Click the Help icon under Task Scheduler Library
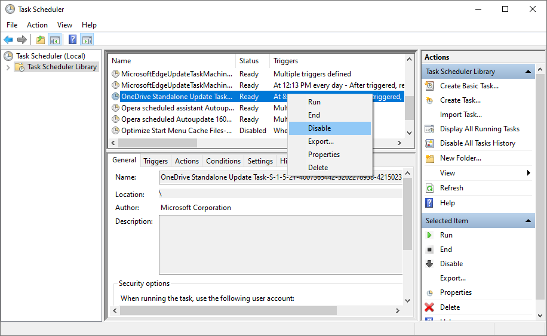The height and width of the screenshot is (336, 547). tap(429, 203)
